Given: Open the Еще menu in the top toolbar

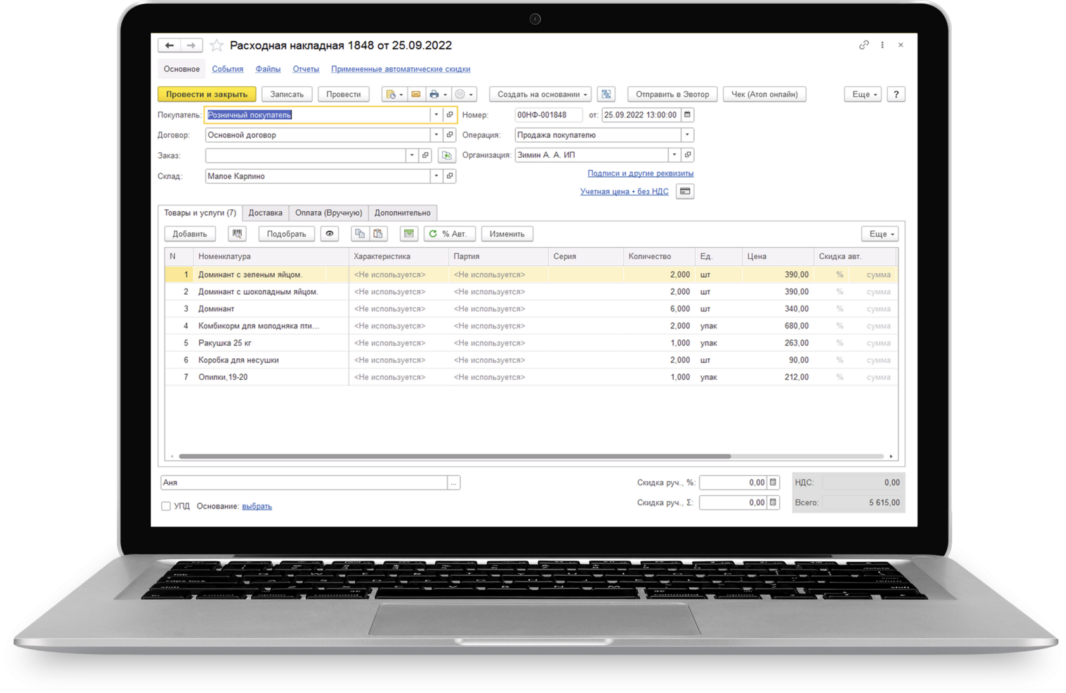Looking at the screenshot, I should coord(863,94).
